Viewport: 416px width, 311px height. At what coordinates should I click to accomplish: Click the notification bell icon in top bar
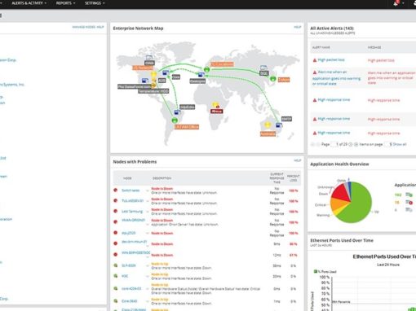(396, 3)
